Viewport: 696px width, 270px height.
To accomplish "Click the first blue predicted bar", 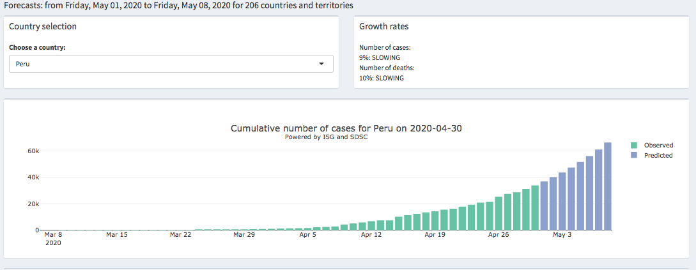I will tap(544, 206).
